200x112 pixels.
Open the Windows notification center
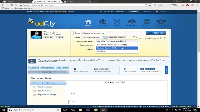point(195,110)
